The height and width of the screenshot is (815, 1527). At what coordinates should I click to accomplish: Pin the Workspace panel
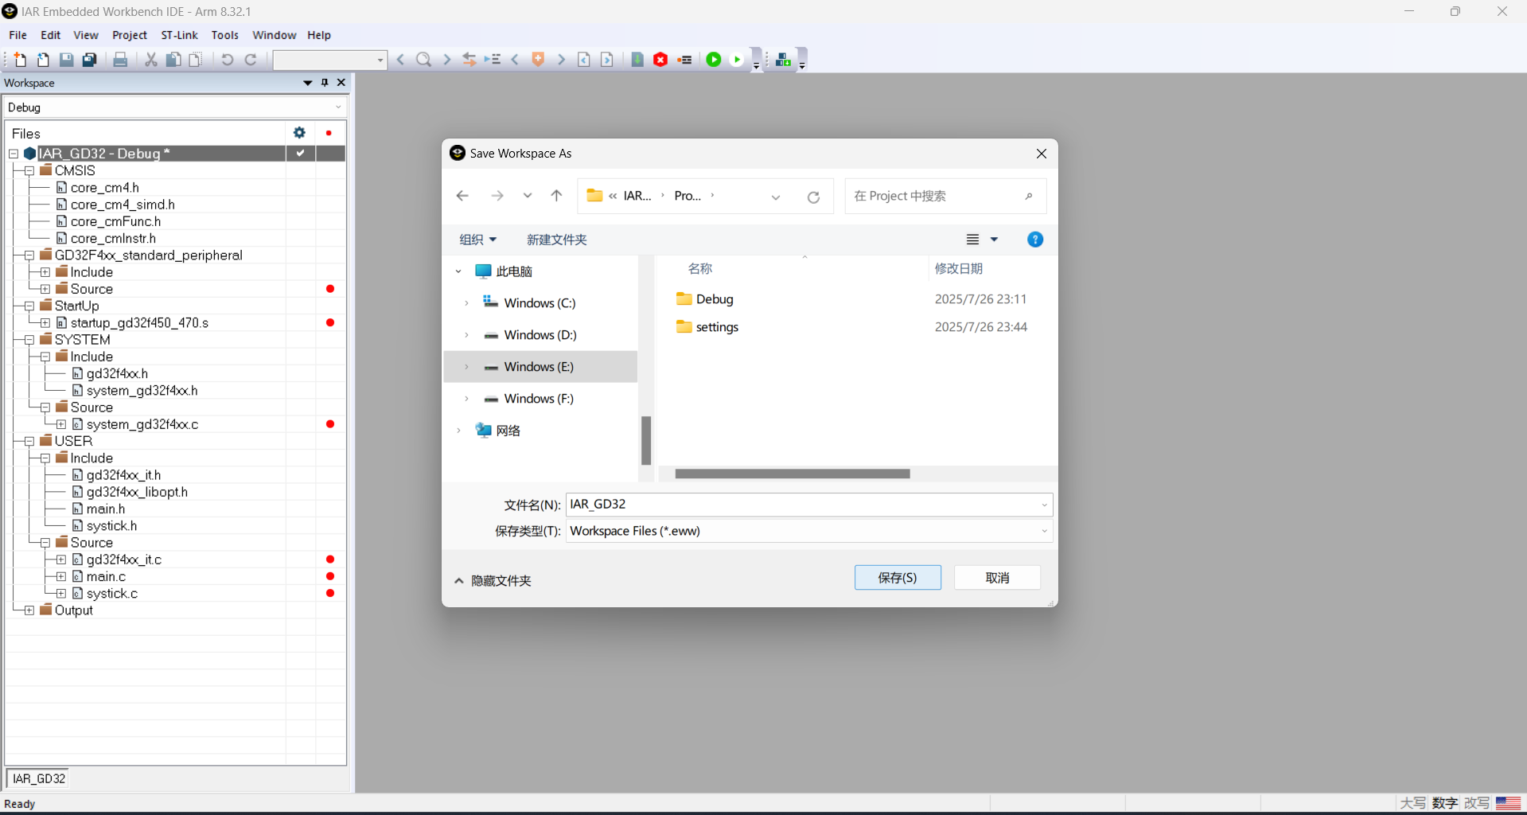[x=325, y=83]
